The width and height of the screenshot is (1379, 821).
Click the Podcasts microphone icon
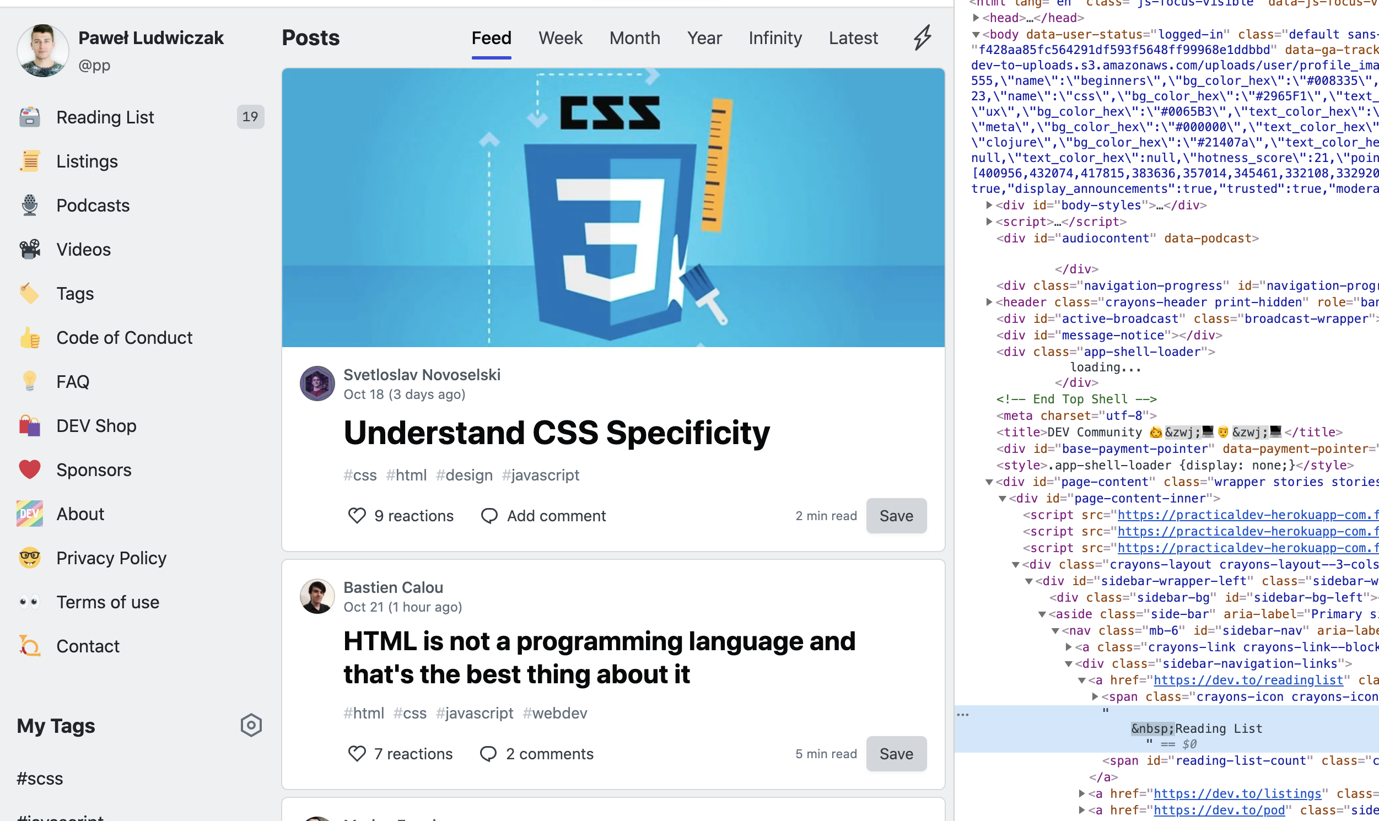coord(30,205)
